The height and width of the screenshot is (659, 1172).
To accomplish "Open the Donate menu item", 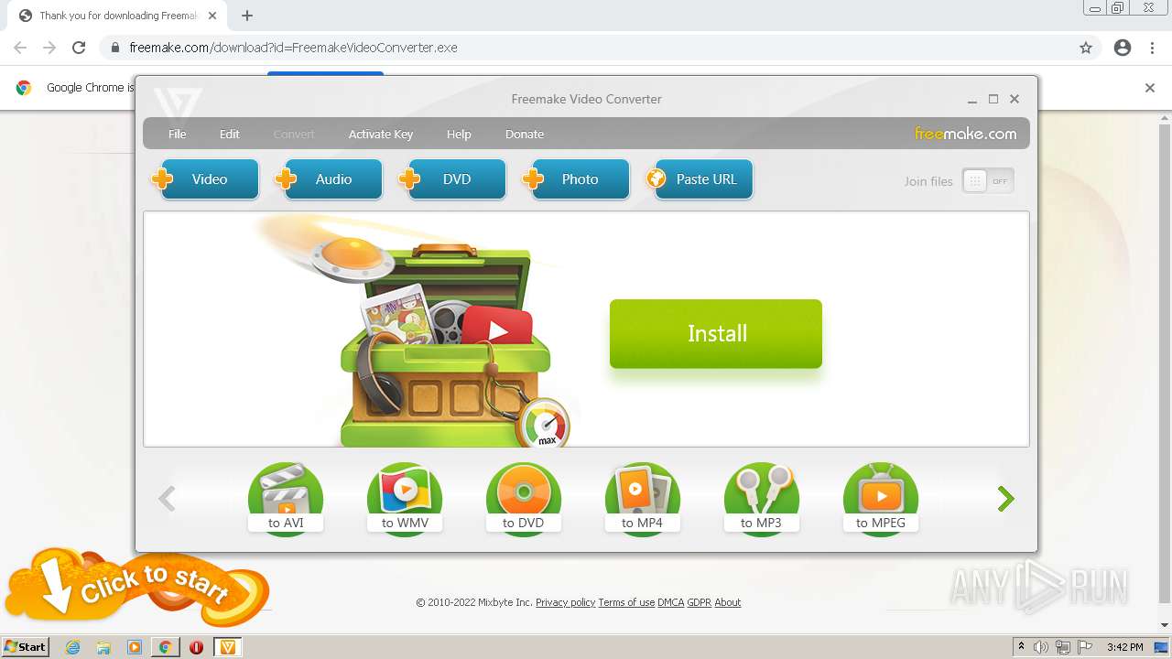I will click(525, 134).
